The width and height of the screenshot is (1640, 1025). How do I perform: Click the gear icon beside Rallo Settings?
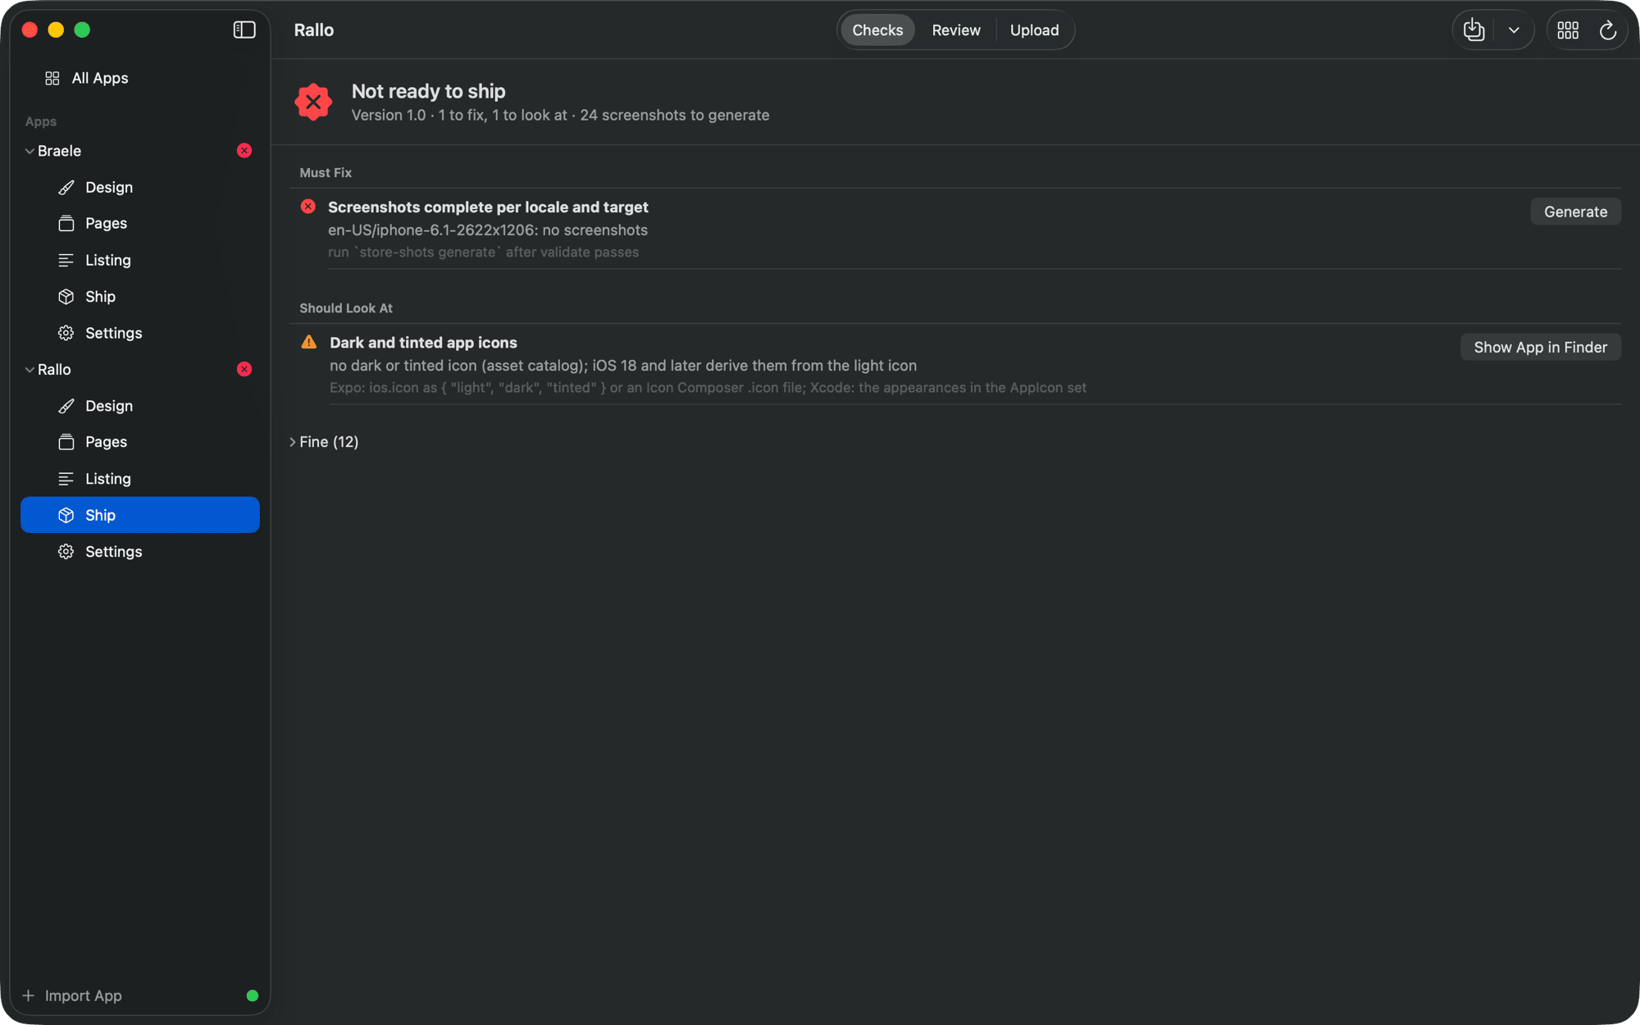pos(66,552)
